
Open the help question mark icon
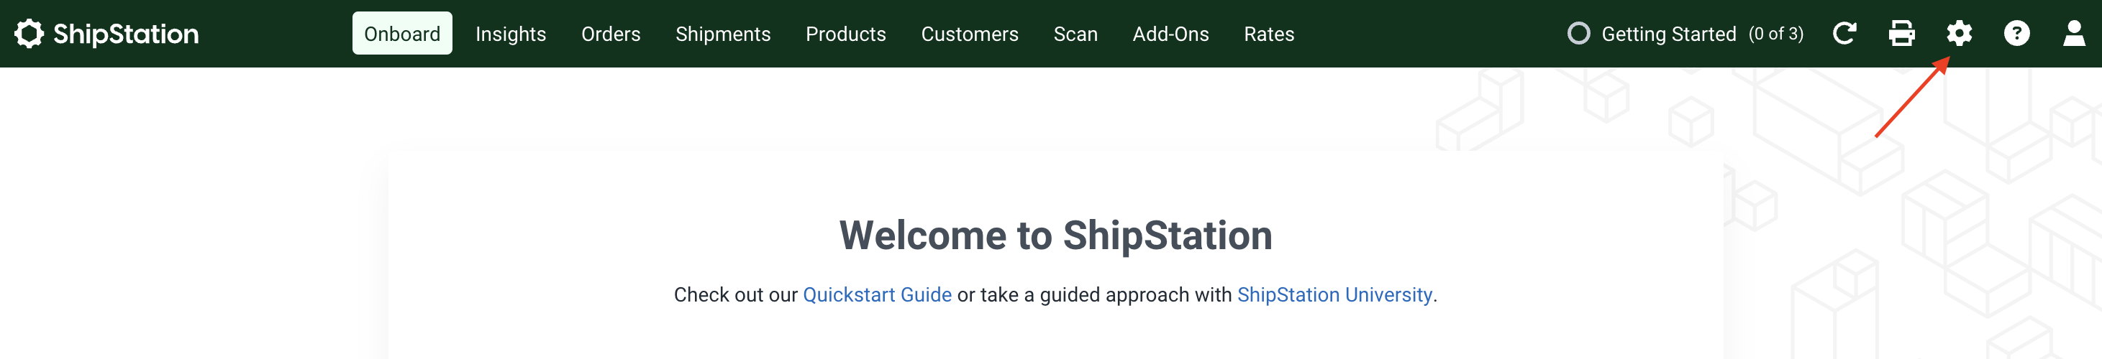(x=2016, y=33)
